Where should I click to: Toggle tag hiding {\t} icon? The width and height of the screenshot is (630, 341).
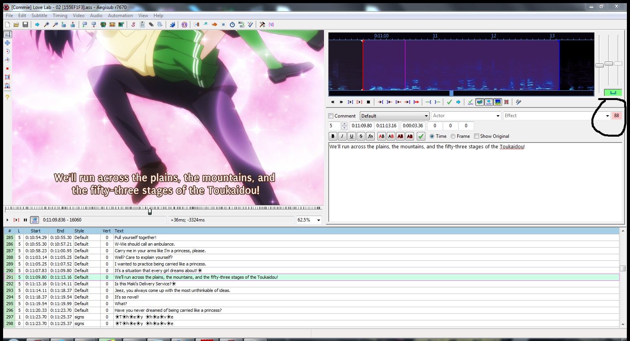click(x=271, y=25)
